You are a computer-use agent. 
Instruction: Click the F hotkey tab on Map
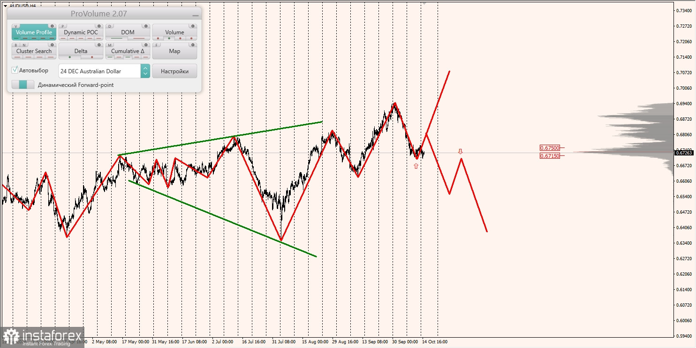(x=157, y=45)
